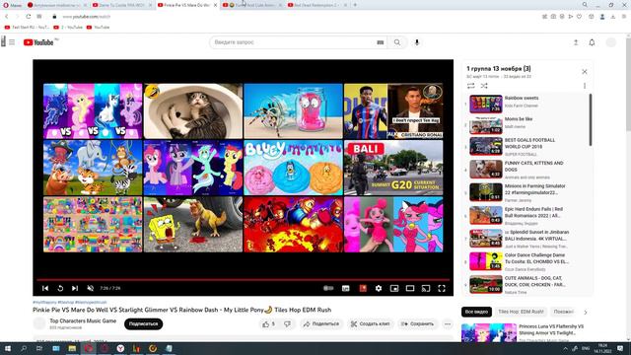Screen dimensions: 631x355
Task: Select the Все видео filter chip
Action: click(476, 312)
